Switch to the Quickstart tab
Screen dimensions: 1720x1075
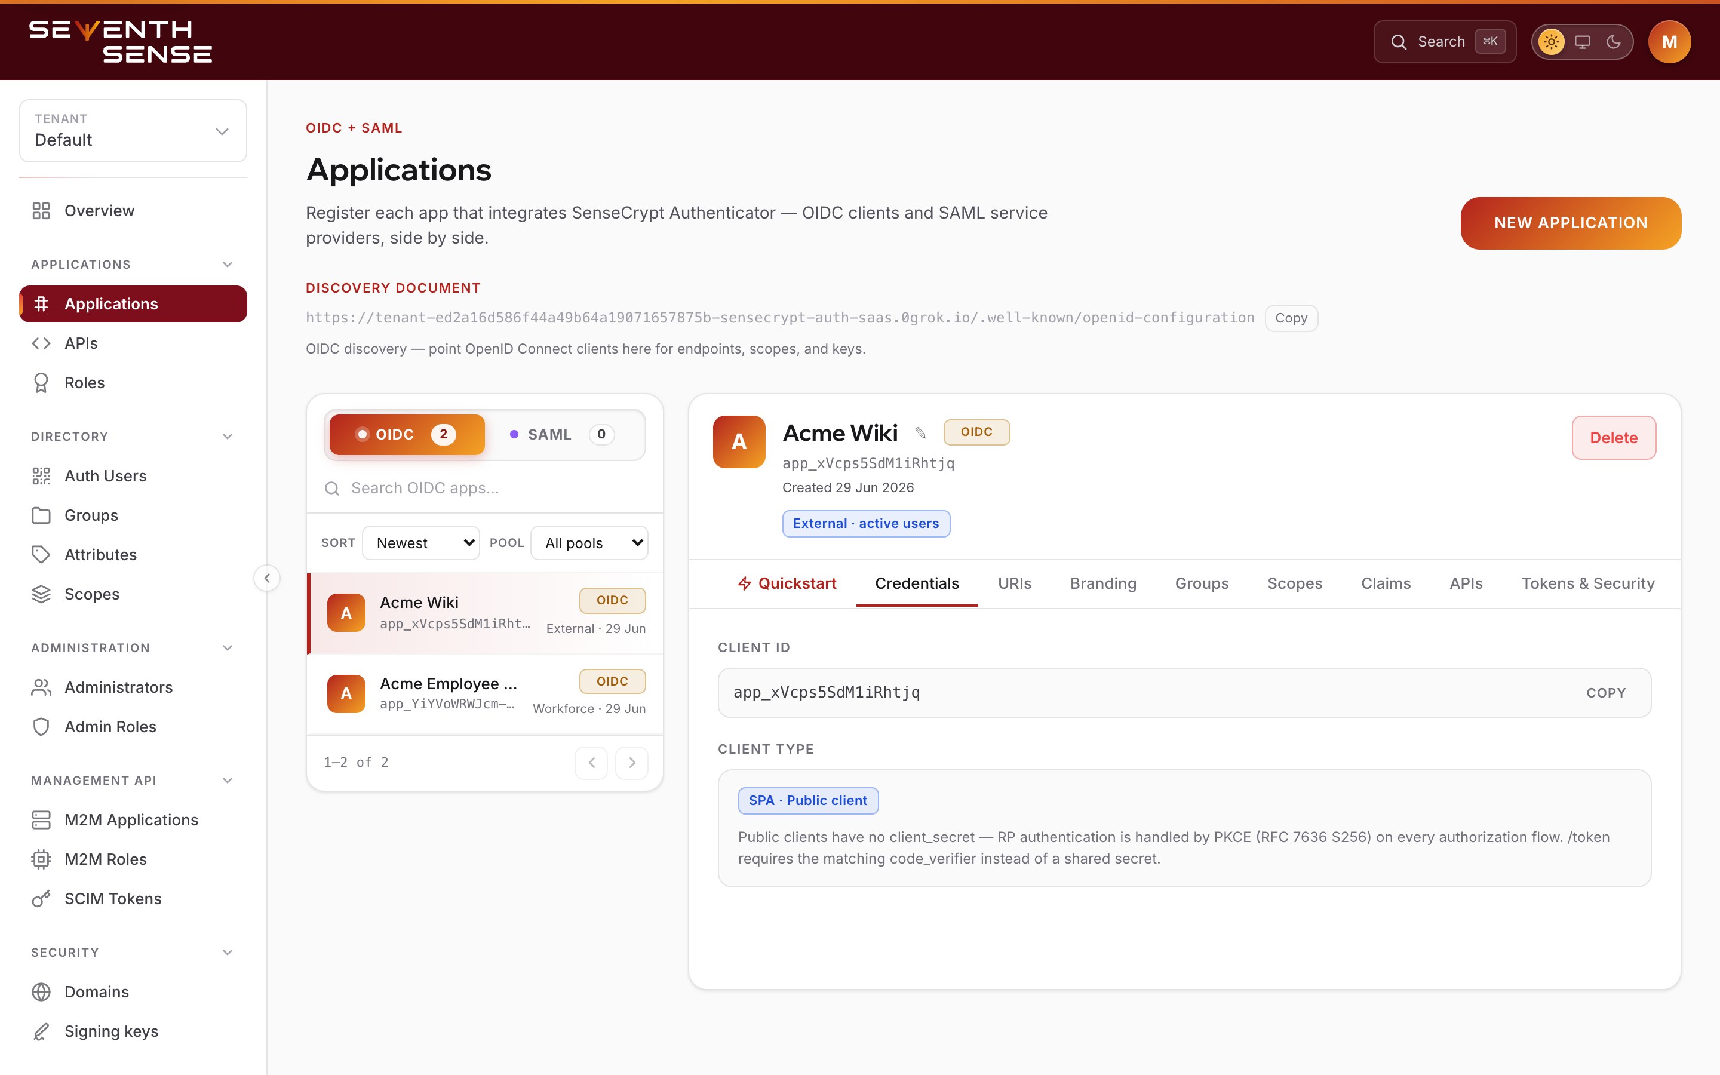pyautogui.click(x=787, y=583)
